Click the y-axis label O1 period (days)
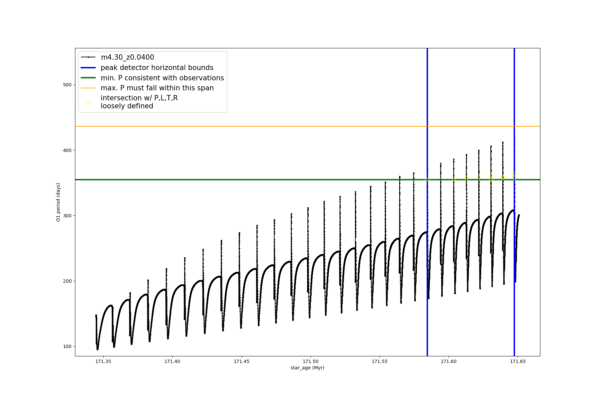This screenshot has height=400, width=600. point(58,202)
